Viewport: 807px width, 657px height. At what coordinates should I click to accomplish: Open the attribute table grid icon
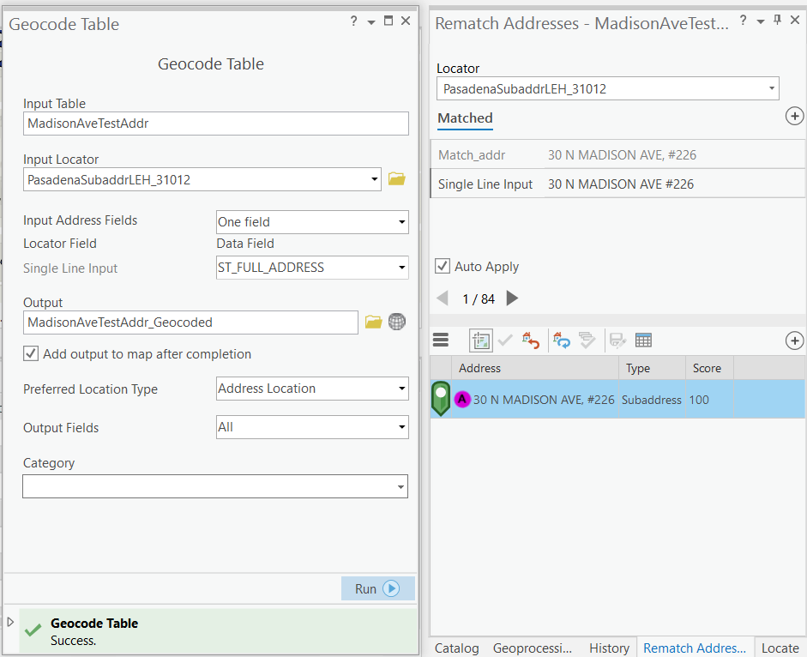tap(643, 341)
